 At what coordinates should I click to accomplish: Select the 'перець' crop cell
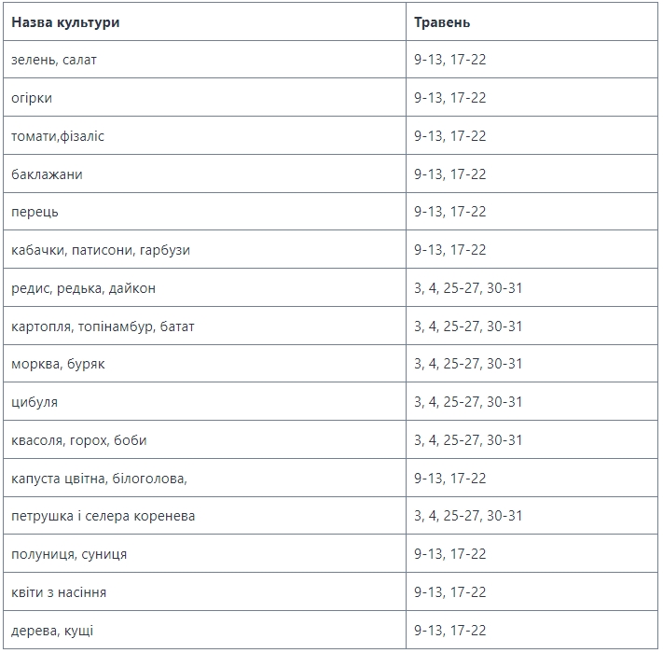click(35, 212)
